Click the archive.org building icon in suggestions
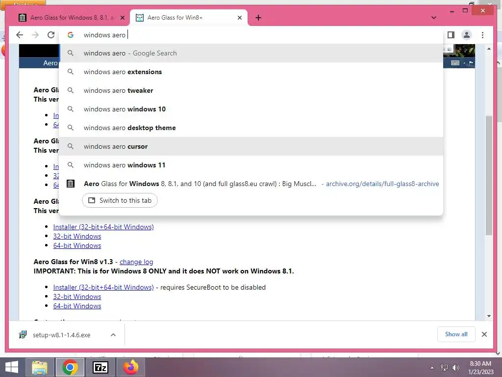The image size is (502, 377). [71, 184]
